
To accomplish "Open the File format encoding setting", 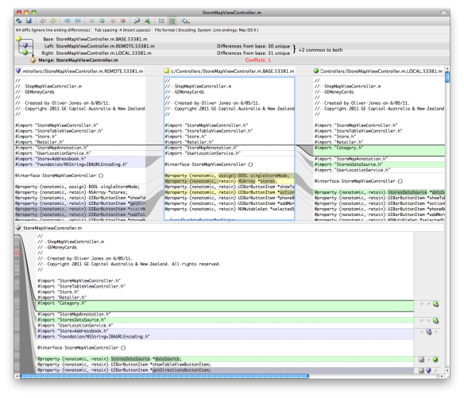I will pyautogui.click(x=207, y=30).
